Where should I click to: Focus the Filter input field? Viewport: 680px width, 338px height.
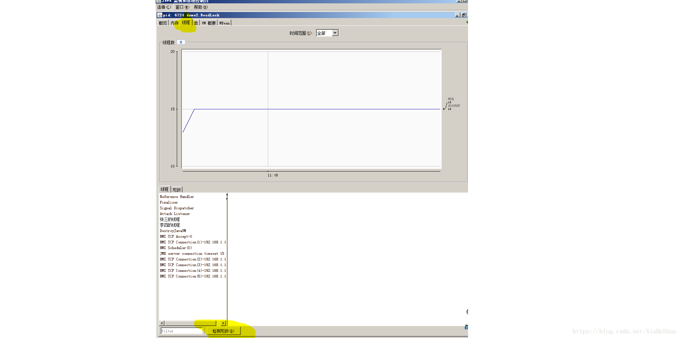pyautogui.click(x=181, y=331)
